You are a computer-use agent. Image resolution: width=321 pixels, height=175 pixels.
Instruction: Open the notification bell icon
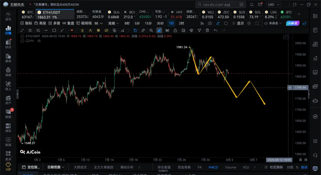coord(252,4)
